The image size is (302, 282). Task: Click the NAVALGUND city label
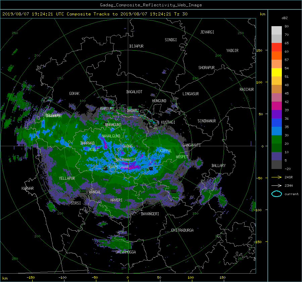click(111, 136)
